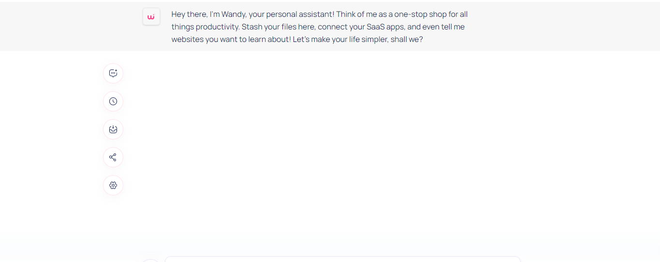The image size is (660, 262).
Task: Start a new chat with sparkle icon
Action: click(x=113, y=73)
